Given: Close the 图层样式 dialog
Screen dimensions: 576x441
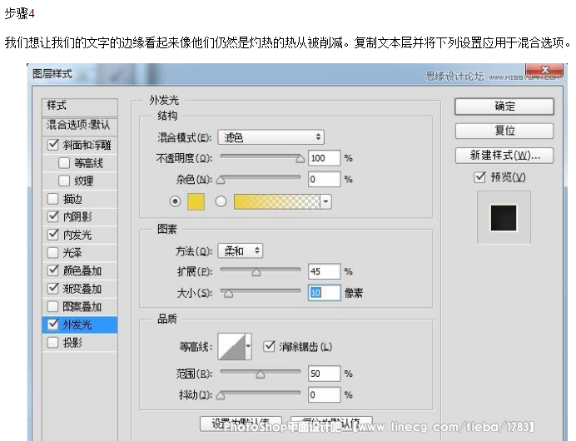Looking at the screenshot, I should (544, 70).
